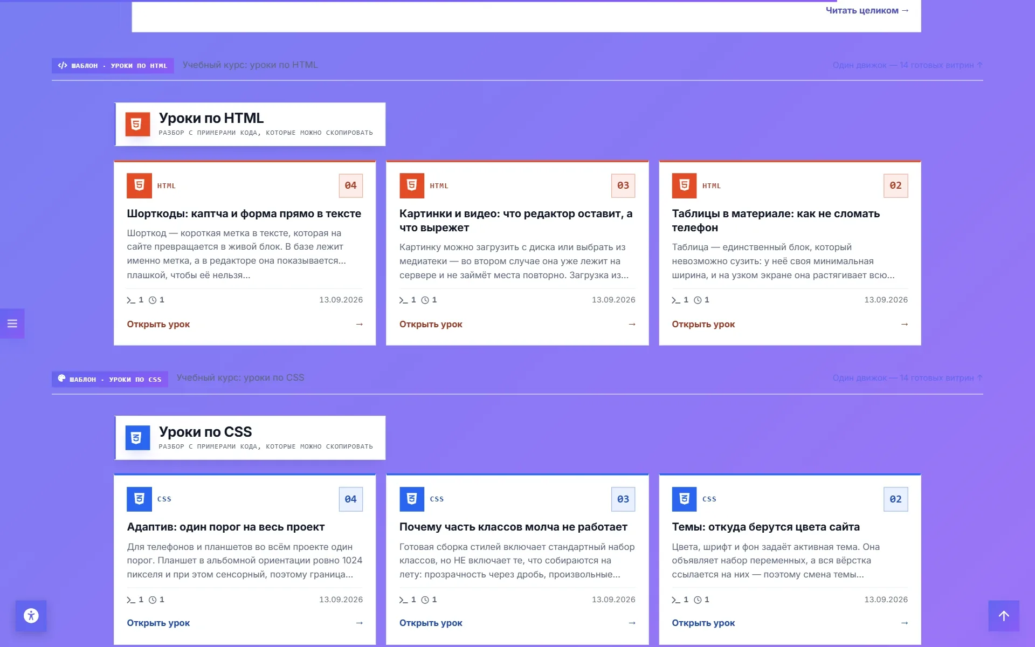Click the text Учебный курс: уроки по HTML
The image size is (1035, 647).
pyautogui.click(x=250, y=65)
